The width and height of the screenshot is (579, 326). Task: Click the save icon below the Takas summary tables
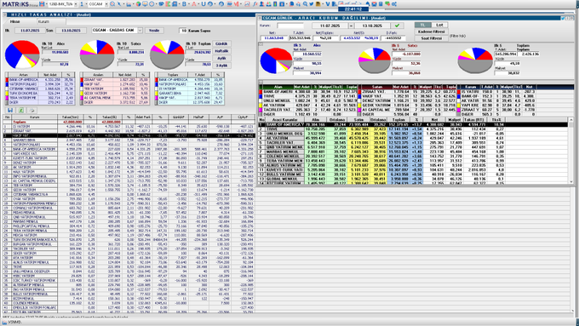click(x=10, y=110)
